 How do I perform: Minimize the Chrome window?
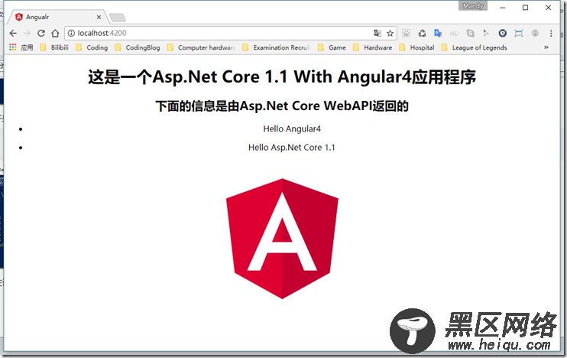pos(503,7)
